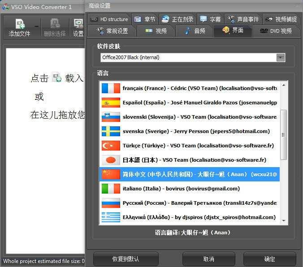This screenshot has width=303, height=267.
Task: Select Русский (Россия) language row
Action: tap(189, 203)
